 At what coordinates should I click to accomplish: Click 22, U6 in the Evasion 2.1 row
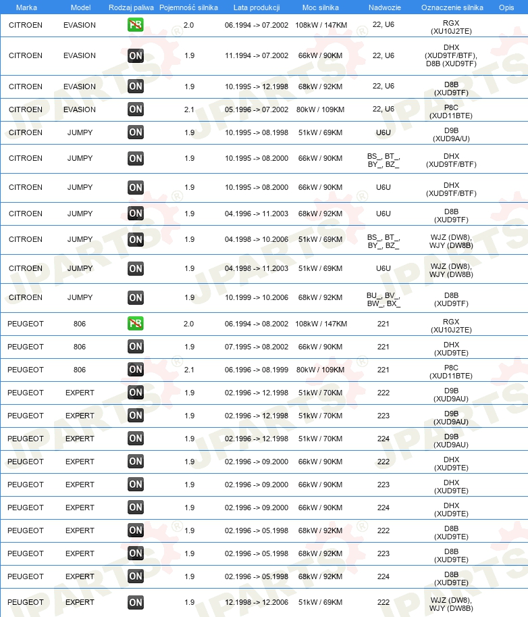(x=384, y=109)
